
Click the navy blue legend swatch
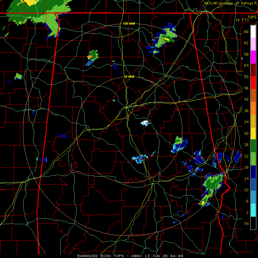(x=253, y=172)
